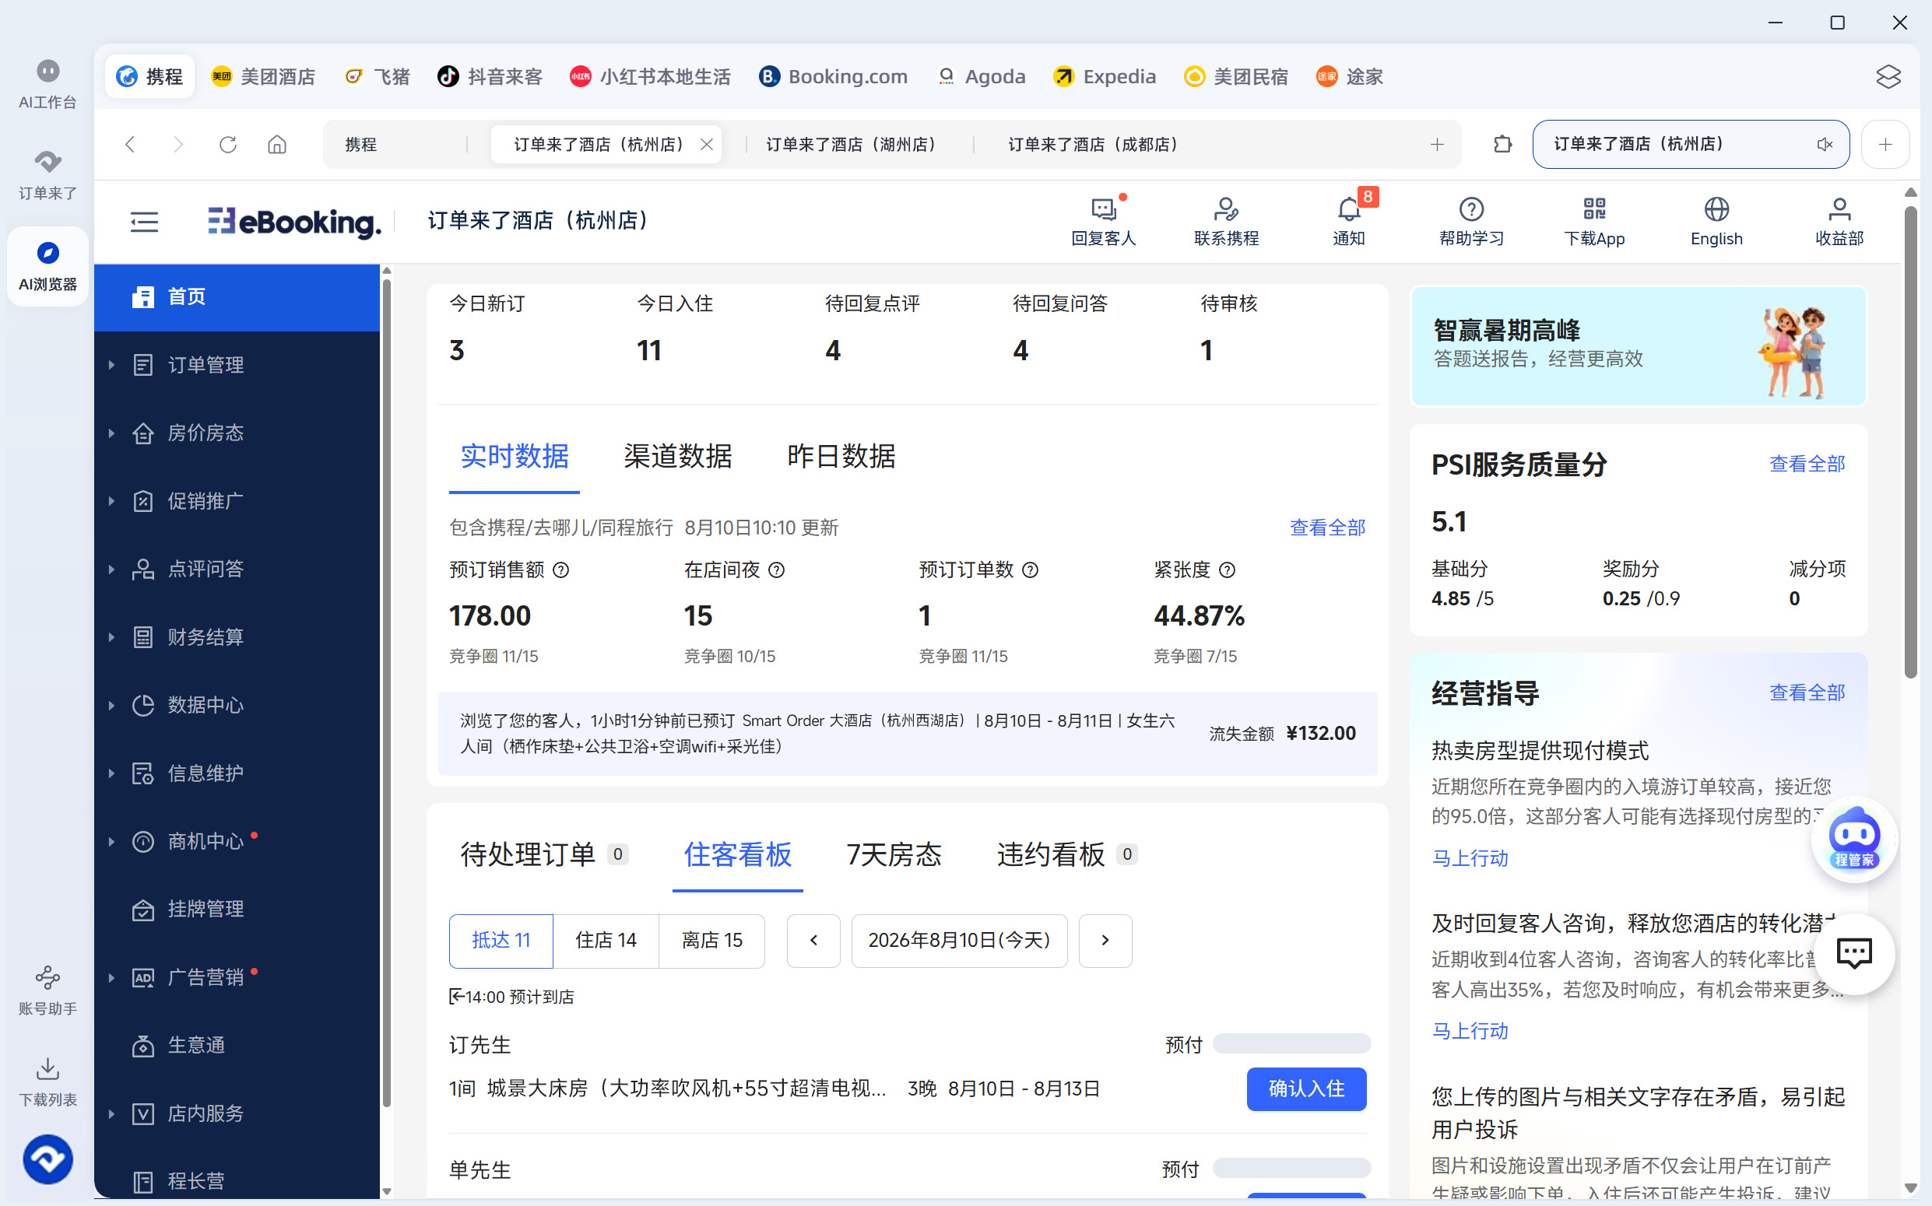Open the extensions puzzle icon
The image size is (1932, 1206).
tap(1502, 145)
